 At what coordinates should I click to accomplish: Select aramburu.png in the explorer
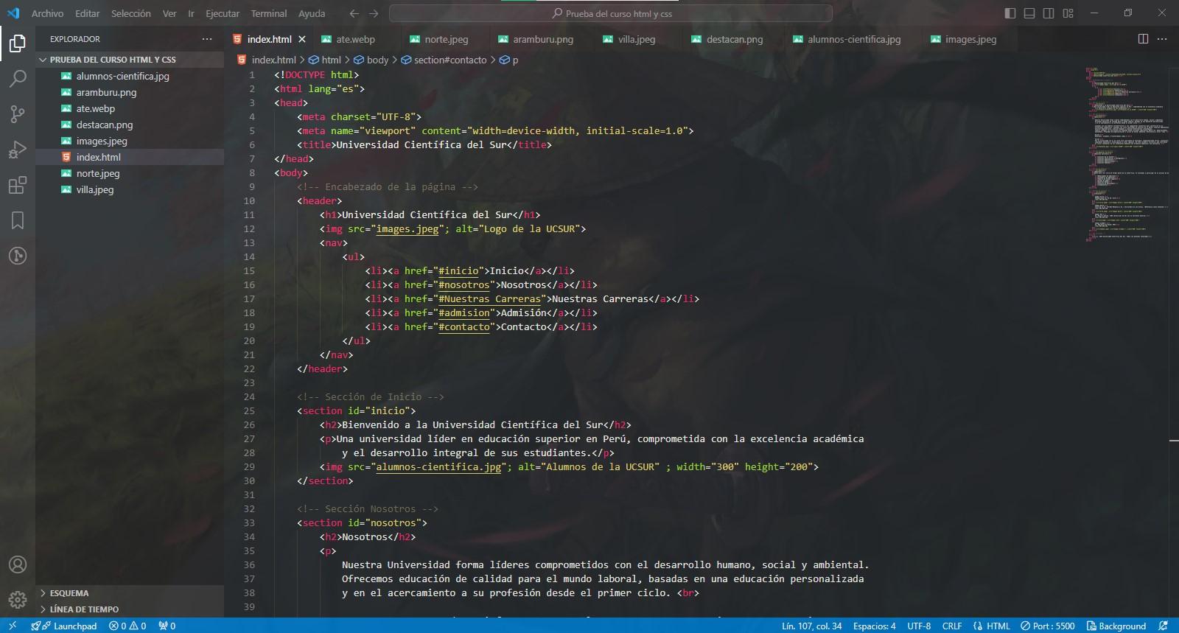130,92
